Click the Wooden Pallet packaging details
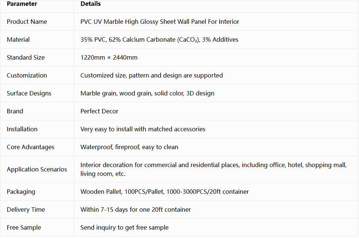Screen dimensions: 359x238 (x=165, y=192)
